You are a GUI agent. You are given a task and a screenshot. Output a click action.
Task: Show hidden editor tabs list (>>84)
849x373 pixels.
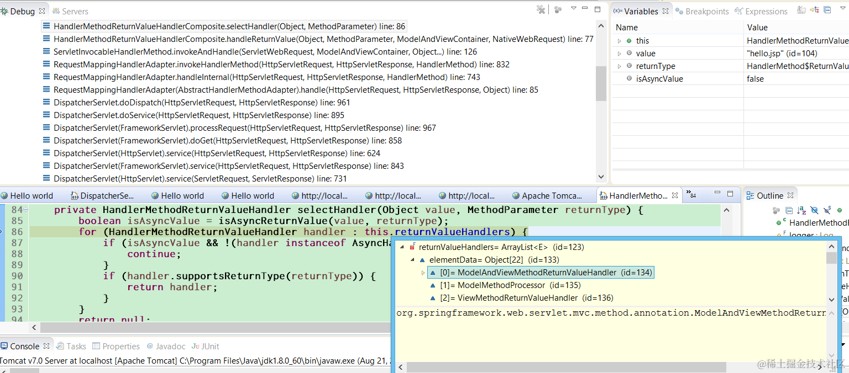(x=691, y=194)
